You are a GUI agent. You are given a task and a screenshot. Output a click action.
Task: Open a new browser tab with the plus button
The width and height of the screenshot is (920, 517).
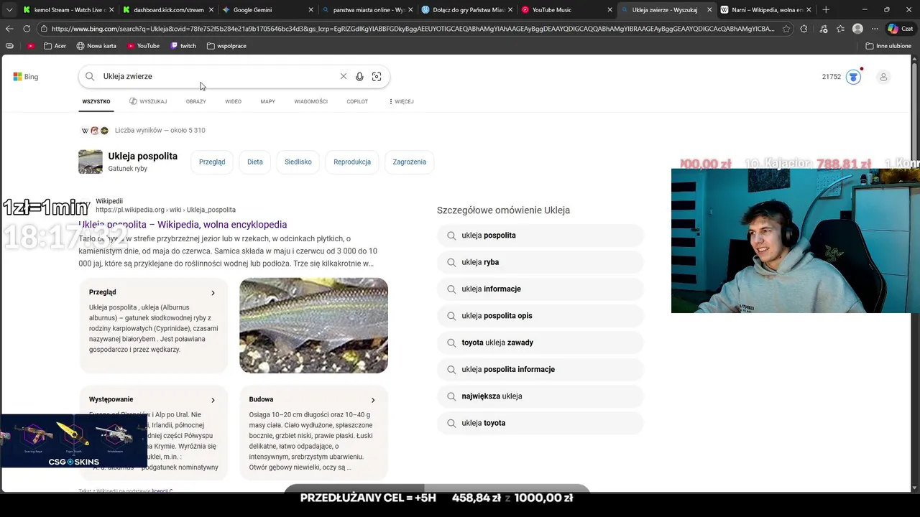tap(826, 10)
